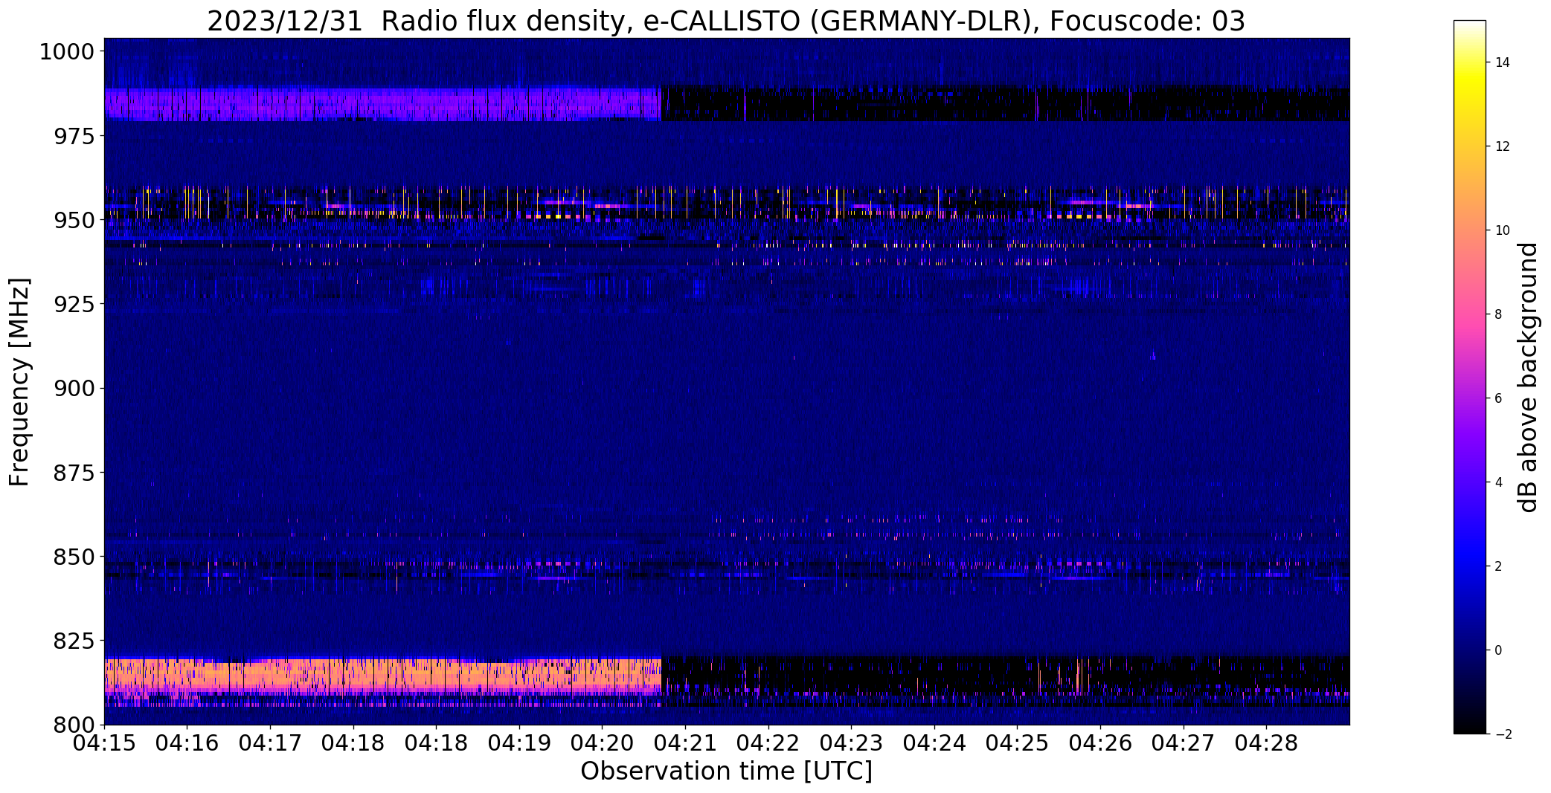Click the 'Frequency [MHz]' axis label
The image size is (1551, 793).
pyautogui.click(x=20, y=382)
